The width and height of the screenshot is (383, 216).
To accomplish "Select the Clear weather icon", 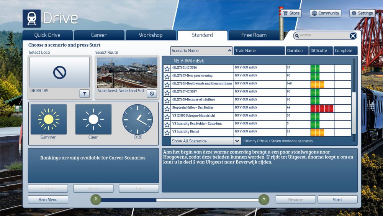I will click(x=93, y=119).
